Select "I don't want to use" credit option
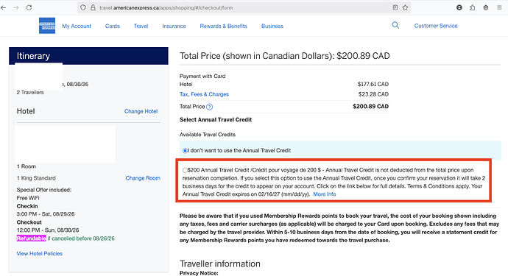The width and height of the screenshot is (508, 276). (x=185, y=150)
